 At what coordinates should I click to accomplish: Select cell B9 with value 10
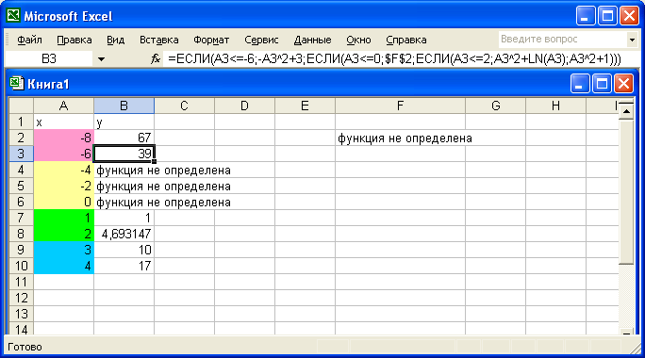124,250
